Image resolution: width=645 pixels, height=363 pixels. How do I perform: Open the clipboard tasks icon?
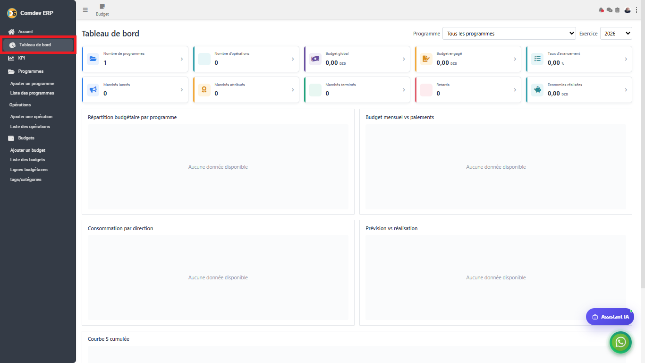[x=617, y=10]
